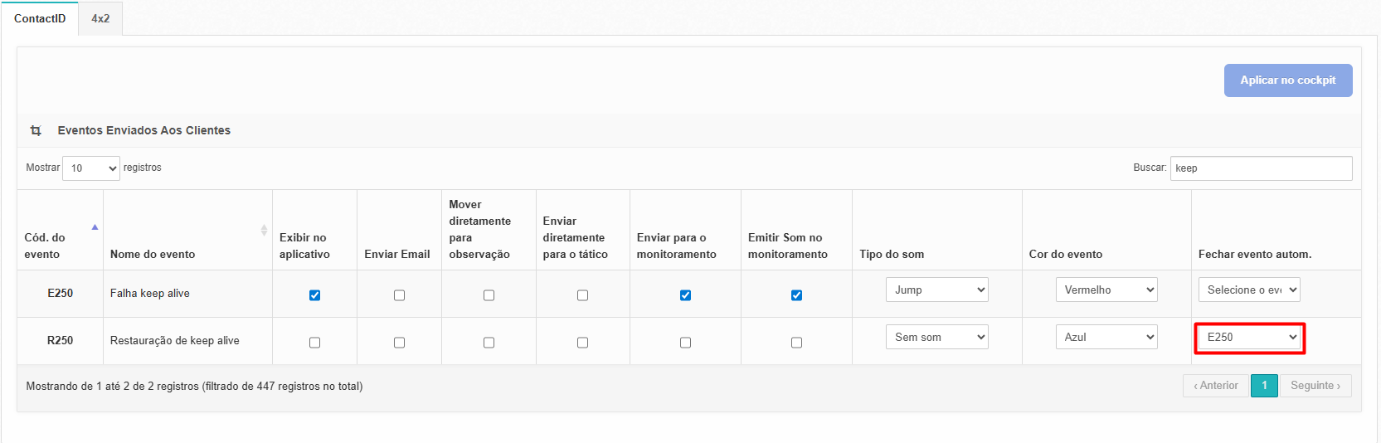Switch to the 4x2 tab

click(x=100, y=18)
